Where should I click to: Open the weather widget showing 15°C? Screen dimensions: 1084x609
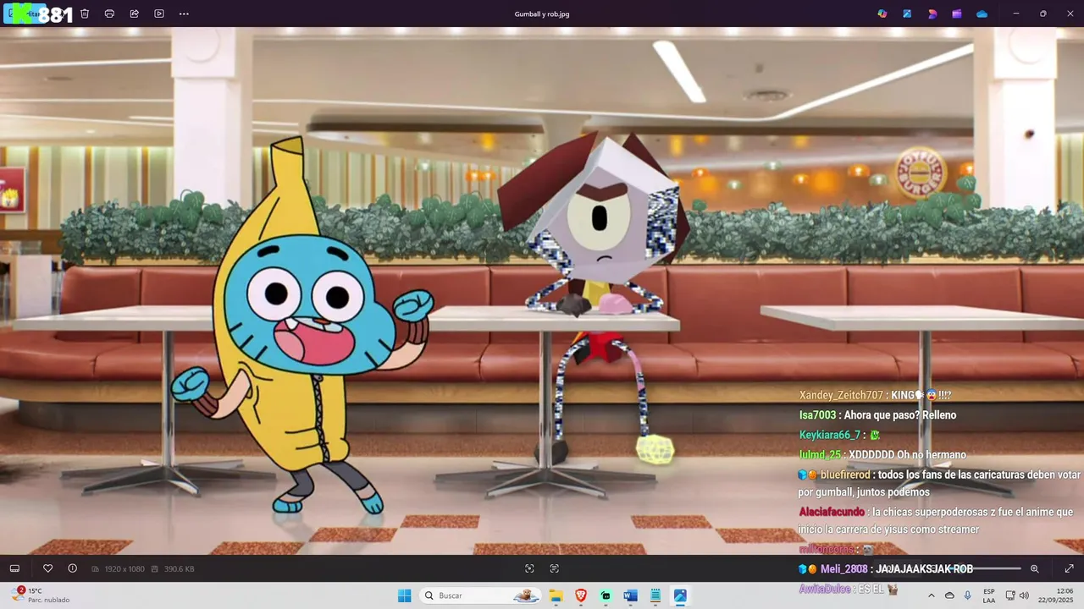click(40, 595)
